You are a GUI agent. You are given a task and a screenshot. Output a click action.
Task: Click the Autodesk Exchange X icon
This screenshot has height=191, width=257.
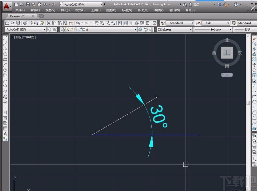pos(219,4)
